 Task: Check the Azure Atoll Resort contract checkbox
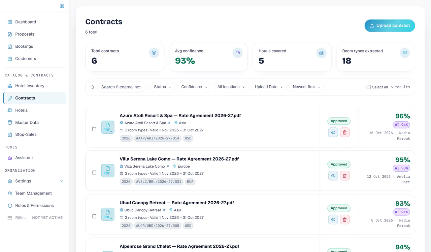coord(94,129)
